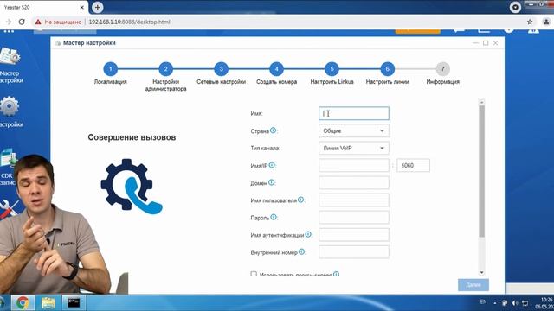Click into the Имя/IP host field
Viewport: 554px width, 311px height.
(354, 165)
